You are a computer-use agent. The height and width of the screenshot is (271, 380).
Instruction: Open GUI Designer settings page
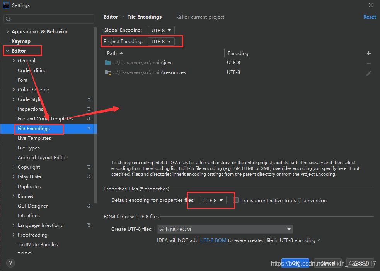[33, 206]
